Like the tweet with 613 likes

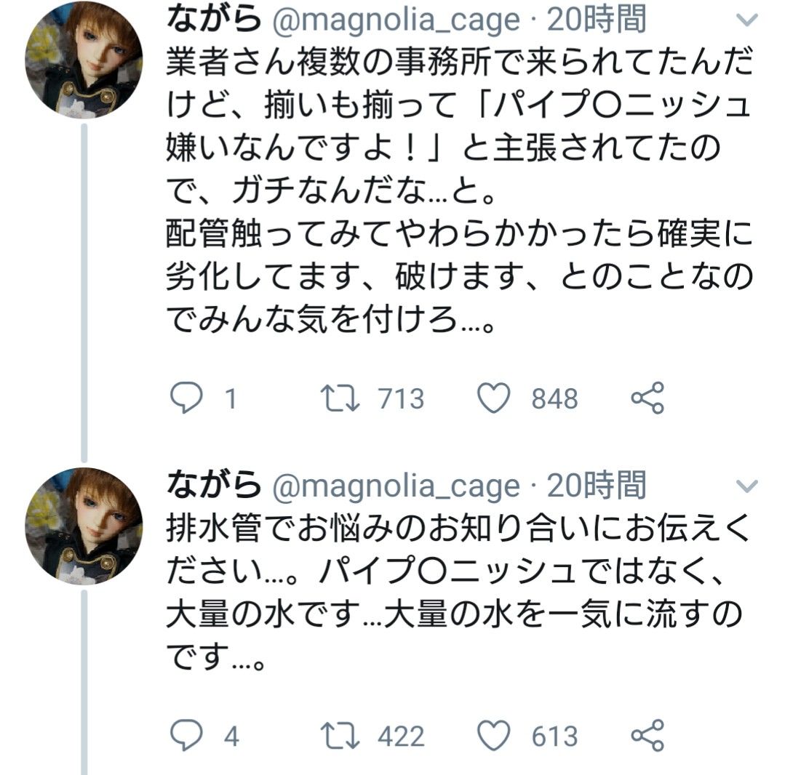tap(495, 736)
